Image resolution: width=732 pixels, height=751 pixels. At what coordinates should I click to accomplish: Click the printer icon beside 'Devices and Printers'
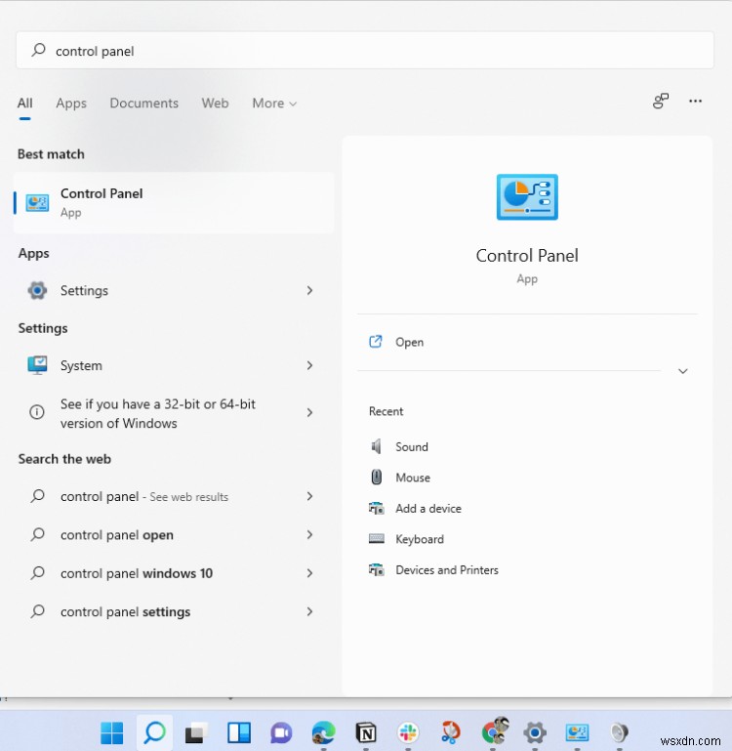[377, 570]
